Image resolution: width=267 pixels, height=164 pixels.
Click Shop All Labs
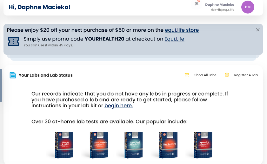point(205,75)
